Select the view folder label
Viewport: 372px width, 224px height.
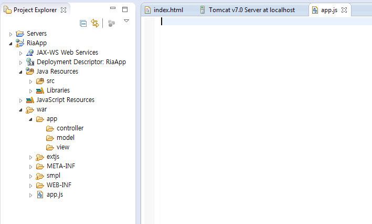pos(63,147)
